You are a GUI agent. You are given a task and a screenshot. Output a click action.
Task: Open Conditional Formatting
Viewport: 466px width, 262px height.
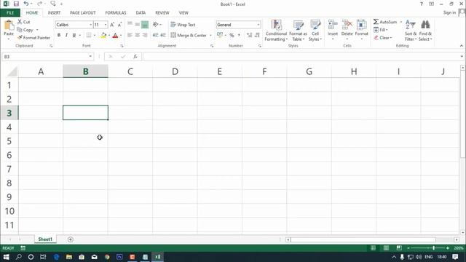(276, 31)
